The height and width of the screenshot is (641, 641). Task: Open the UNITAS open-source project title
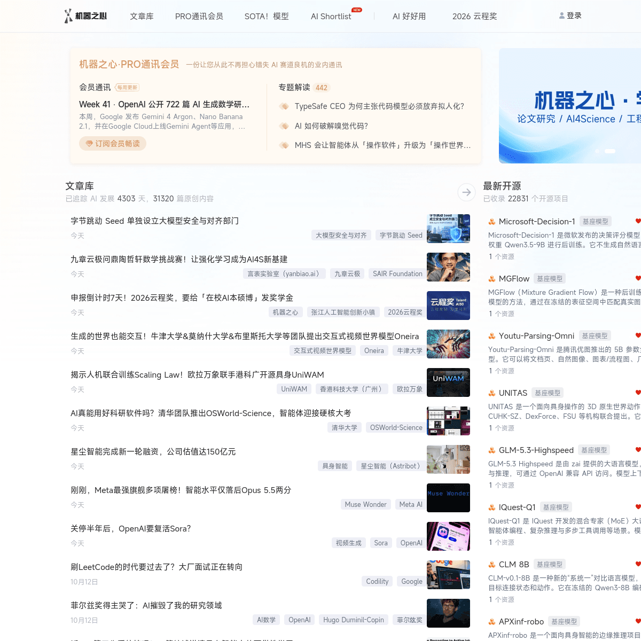(513, 393)
